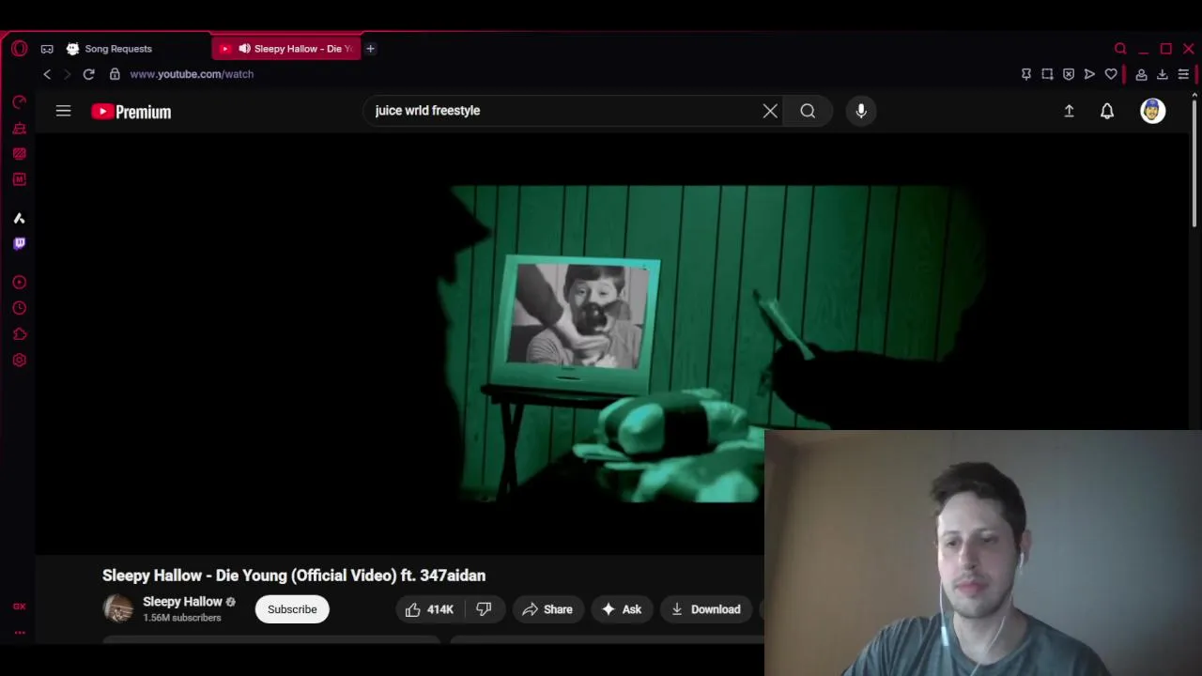Screen dimensions: 1202x676
Task: Reload the current page
Action: click(x=88, y=74)
